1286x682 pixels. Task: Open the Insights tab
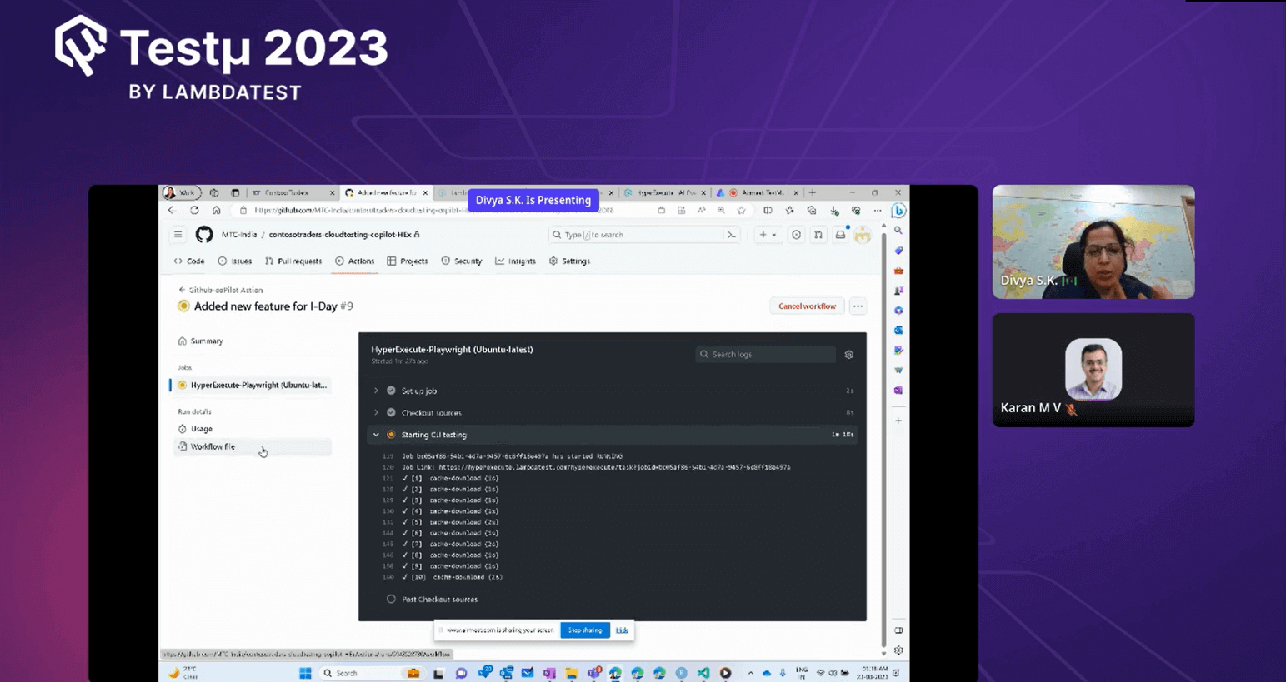[516, 261]
